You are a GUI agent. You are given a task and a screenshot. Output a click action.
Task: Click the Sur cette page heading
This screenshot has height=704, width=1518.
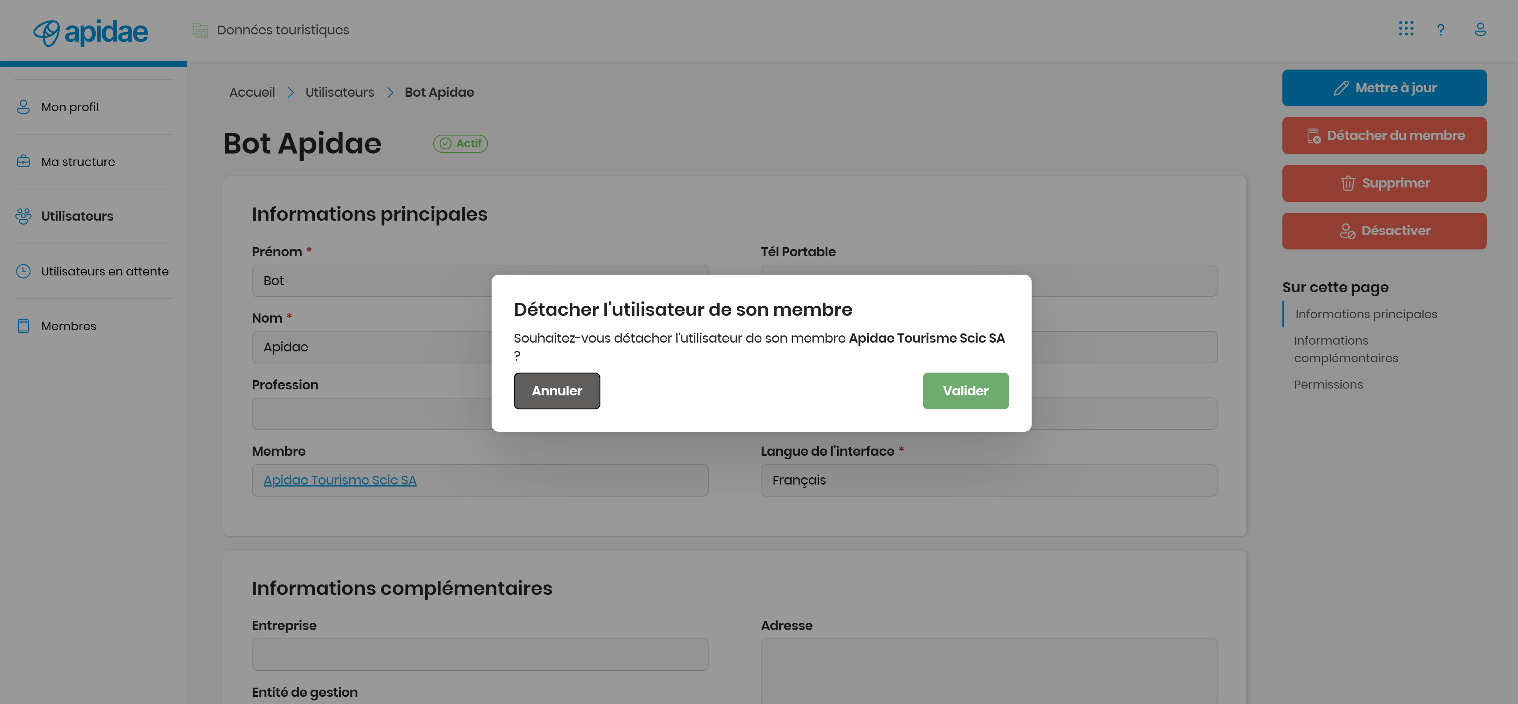click(1335, 287)
